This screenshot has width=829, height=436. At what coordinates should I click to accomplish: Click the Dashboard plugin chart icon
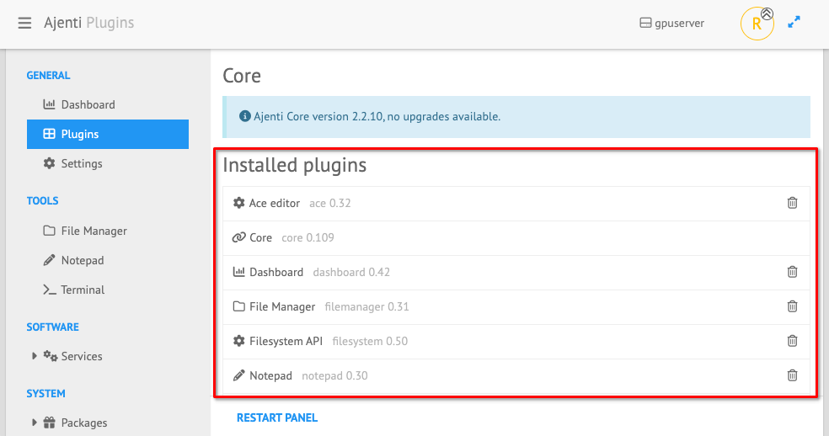[x=239, y=272]
